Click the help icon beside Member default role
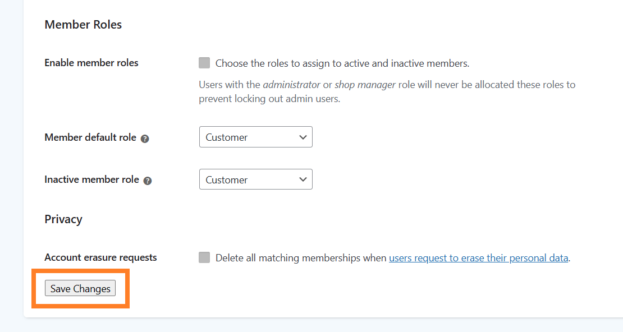This screenshot has height=332, width=623. point(145,139)
